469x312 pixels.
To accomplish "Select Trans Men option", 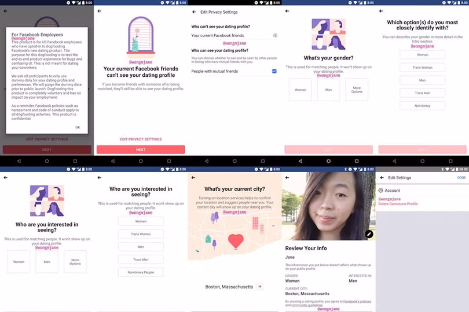I will [141, 259].
